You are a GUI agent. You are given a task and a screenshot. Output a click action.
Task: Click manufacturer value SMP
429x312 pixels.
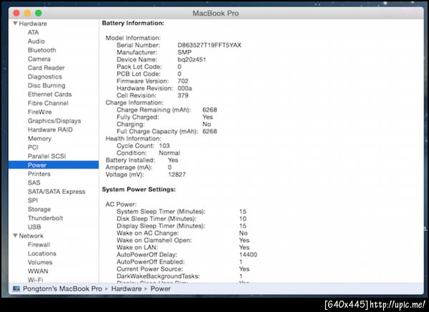184,52
